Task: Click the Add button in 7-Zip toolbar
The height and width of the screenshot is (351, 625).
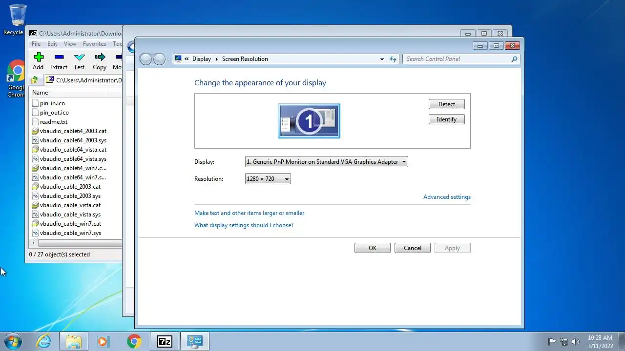Action: pos(38,61)
